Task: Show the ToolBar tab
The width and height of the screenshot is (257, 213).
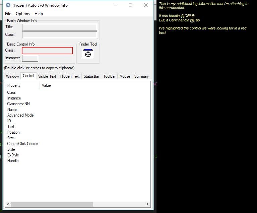Action: 109,76
